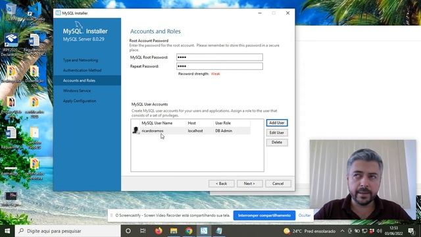Image resolution: width=421 pixels, height=237 pixels.
Task: Open the notification center icon
Action: 411,231
